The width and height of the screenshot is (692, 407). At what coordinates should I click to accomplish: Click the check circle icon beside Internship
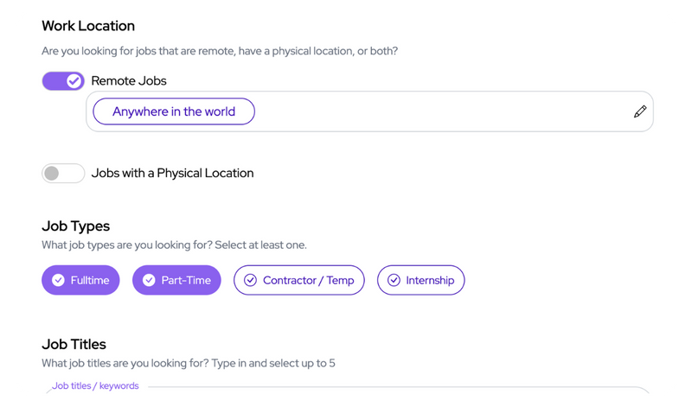[x=394, y=280]
